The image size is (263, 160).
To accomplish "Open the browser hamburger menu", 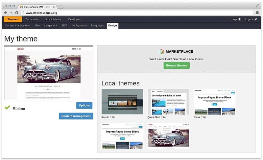I will click(257, 13).
